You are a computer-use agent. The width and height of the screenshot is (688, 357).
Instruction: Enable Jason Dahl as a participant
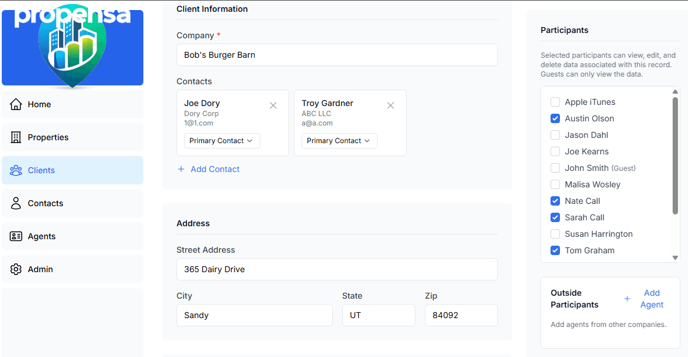pyautogui.click(x=555, y=134)
